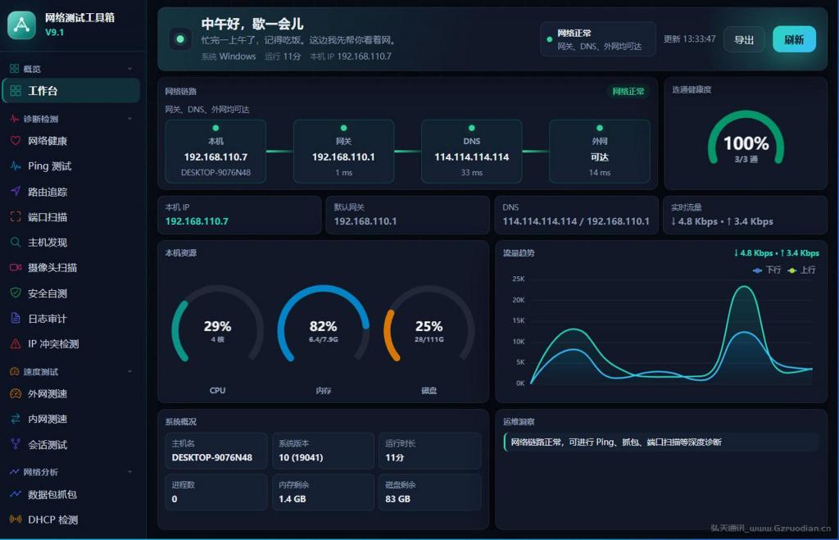Click the 日志审计 document icon

click(16, 319)
